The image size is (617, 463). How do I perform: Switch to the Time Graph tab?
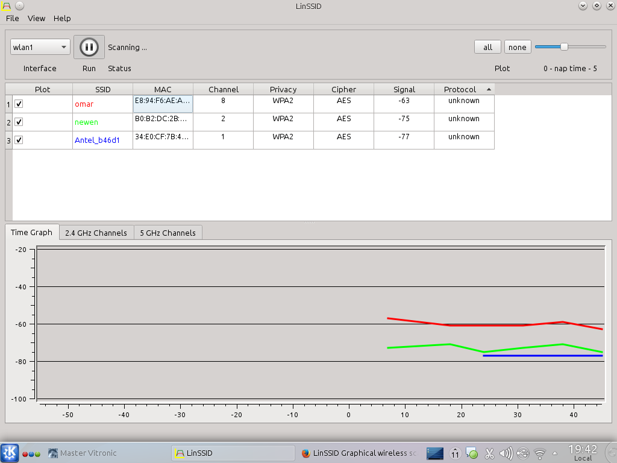tap(31, 232)
